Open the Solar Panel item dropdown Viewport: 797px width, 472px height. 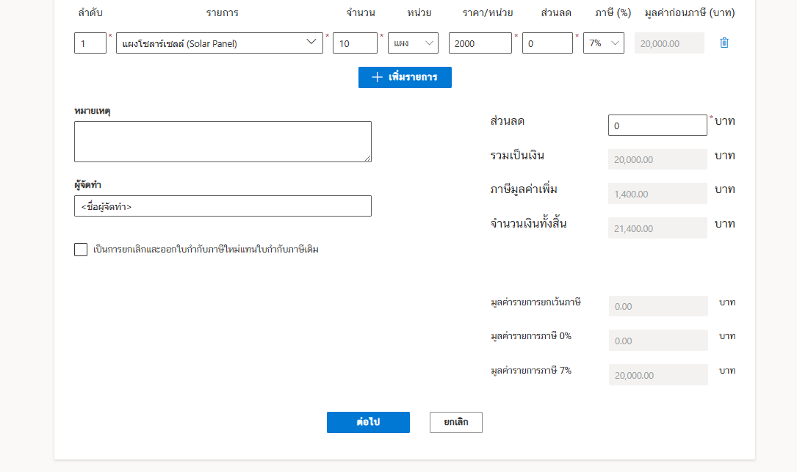[x=219, y=43]
